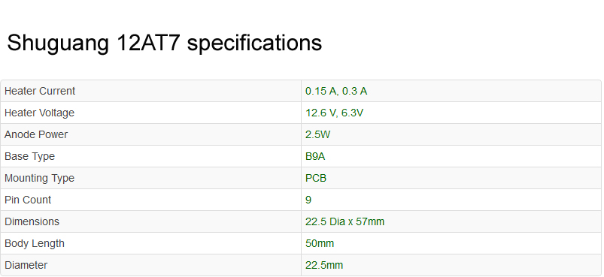The image size is (604, 277).
Task: Select the Dimensions row label
Action: tap(32, 221)
